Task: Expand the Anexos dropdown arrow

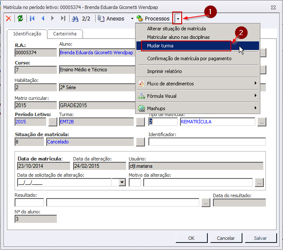Action: (x=132, y=19)
